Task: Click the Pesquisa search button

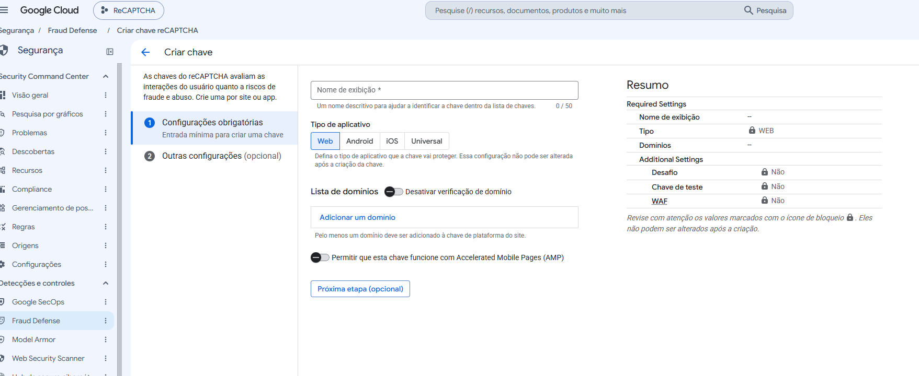Action: click(x=766, y=10)
